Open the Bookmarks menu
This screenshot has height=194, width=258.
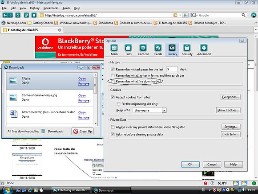coord(51,8)
